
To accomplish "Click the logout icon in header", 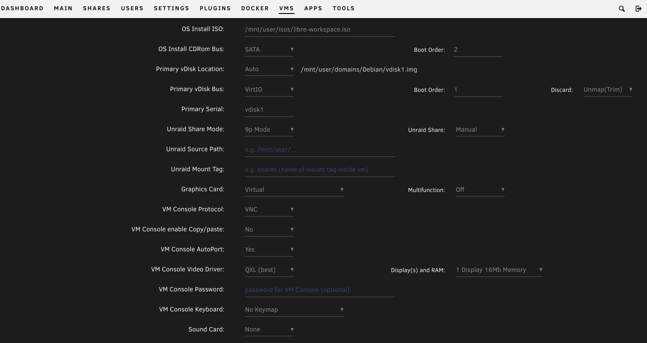I will 638,9.
